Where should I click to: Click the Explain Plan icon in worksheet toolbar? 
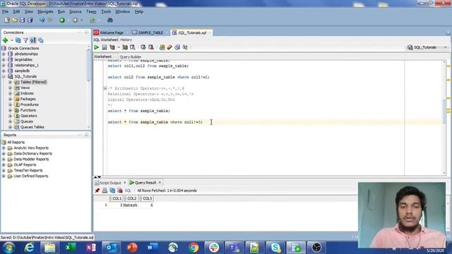112,47
